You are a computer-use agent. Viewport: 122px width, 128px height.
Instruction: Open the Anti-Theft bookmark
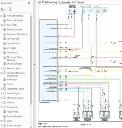point(12,25)
